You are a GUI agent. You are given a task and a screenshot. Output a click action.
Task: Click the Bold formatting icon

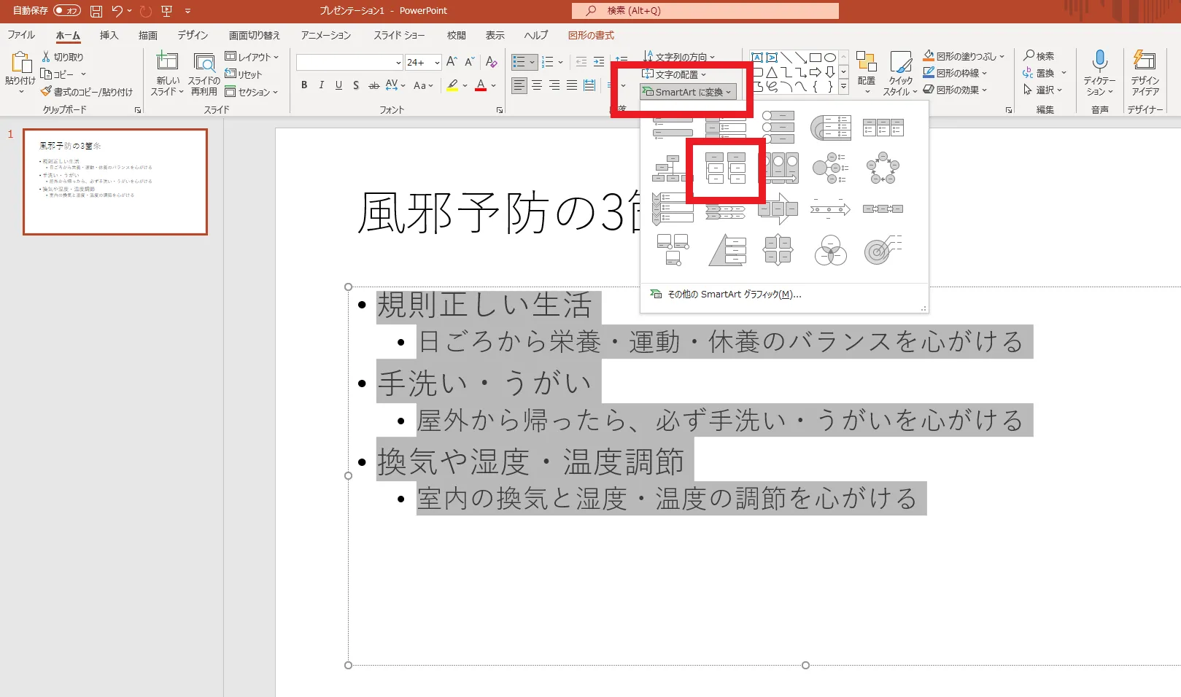click(x=304, y=85)
